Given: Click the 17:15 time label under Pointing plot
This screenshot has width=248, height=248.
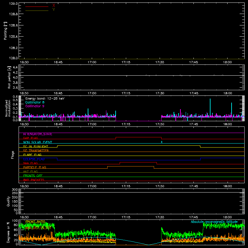Looking at the screenshot, I should (x=126, y=62).
